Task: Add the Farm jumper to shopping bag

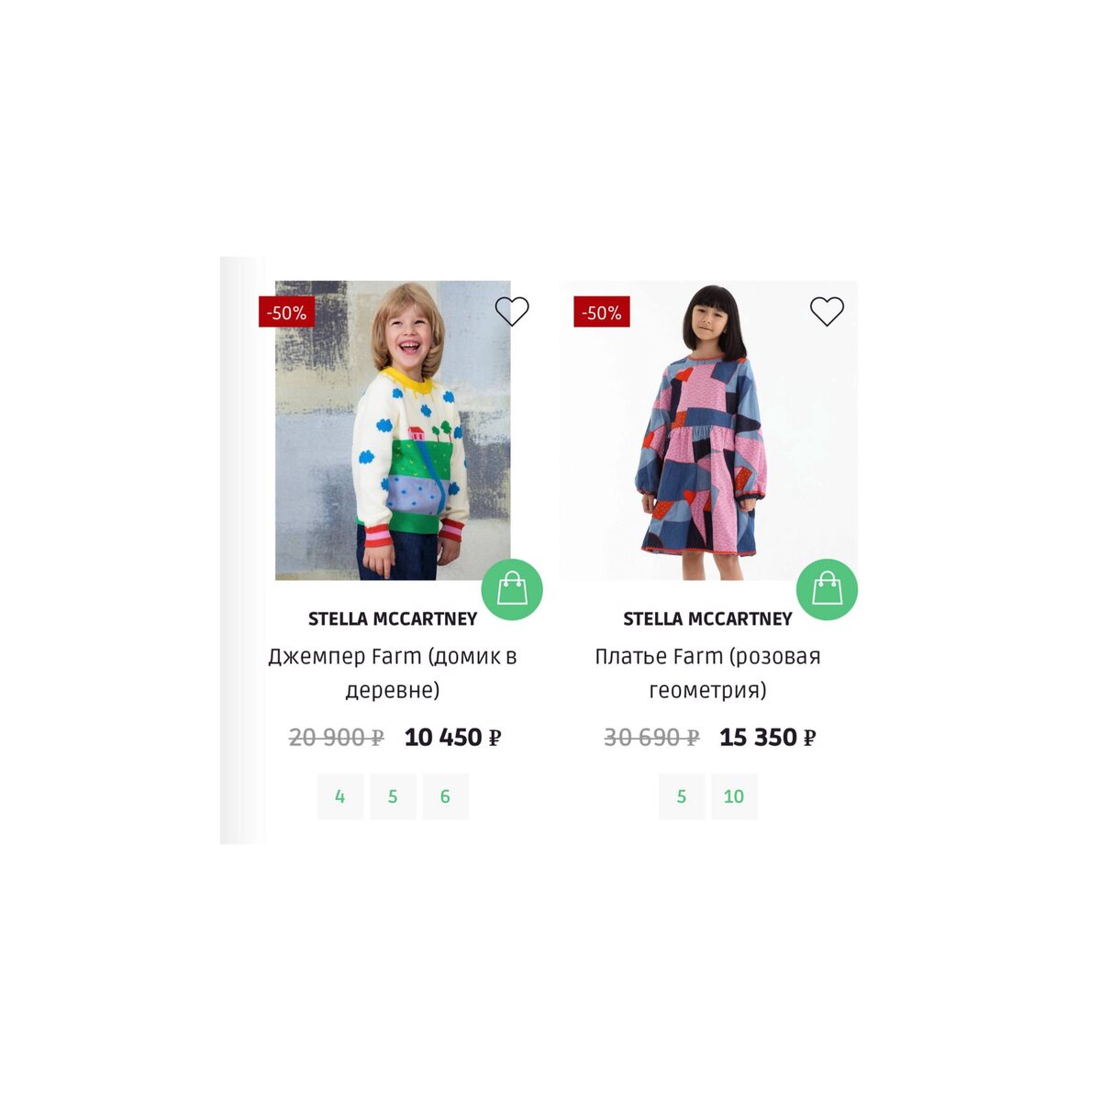Action: coord(513,589)
